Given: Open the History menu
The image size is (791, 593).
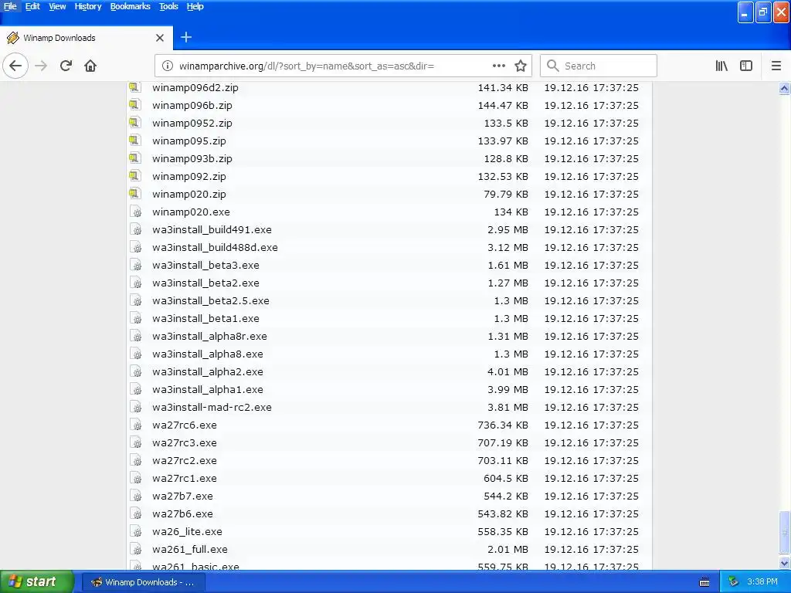Looking at the screenshot, I should 88,6.
